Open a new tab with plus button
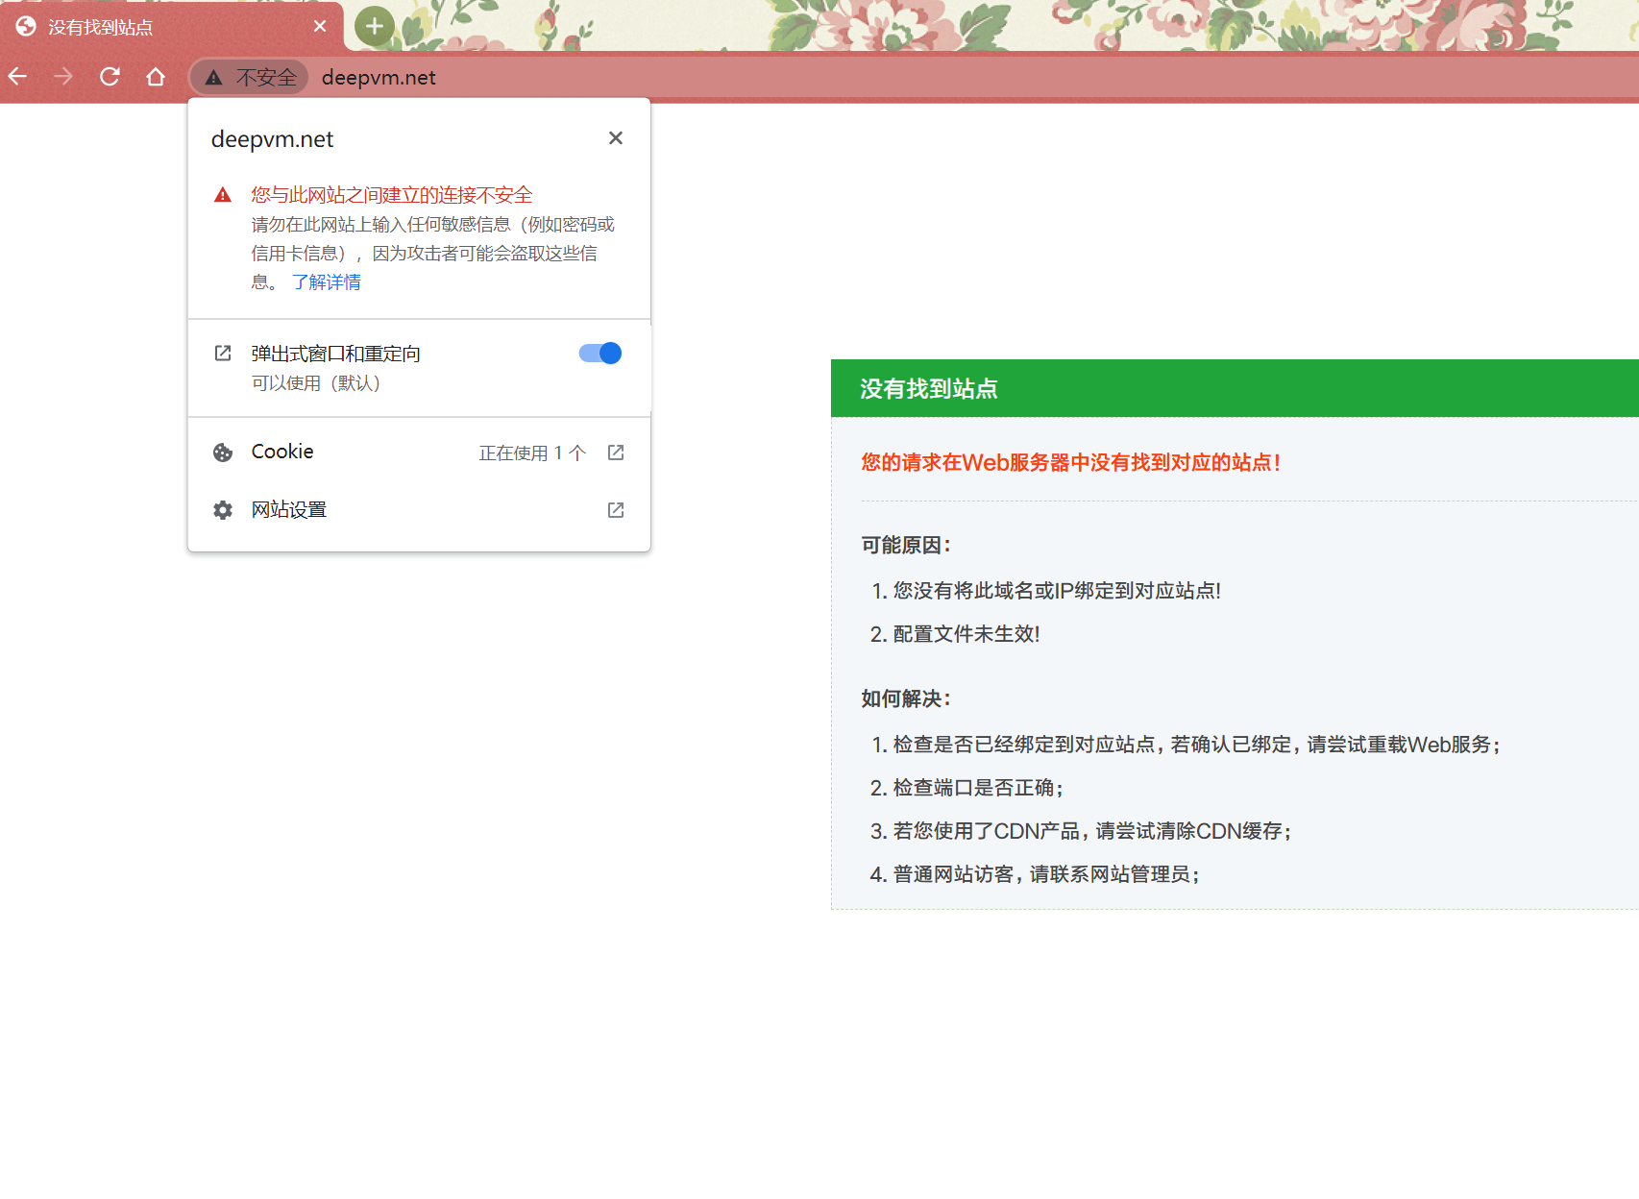Image resolution: width=1639 pixels, height=1199 pixels. click(375, 27)
